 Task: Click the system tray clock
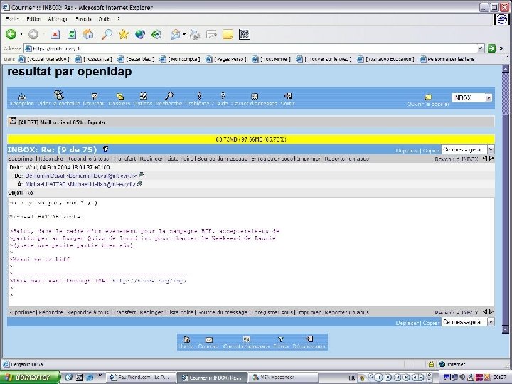500,378
